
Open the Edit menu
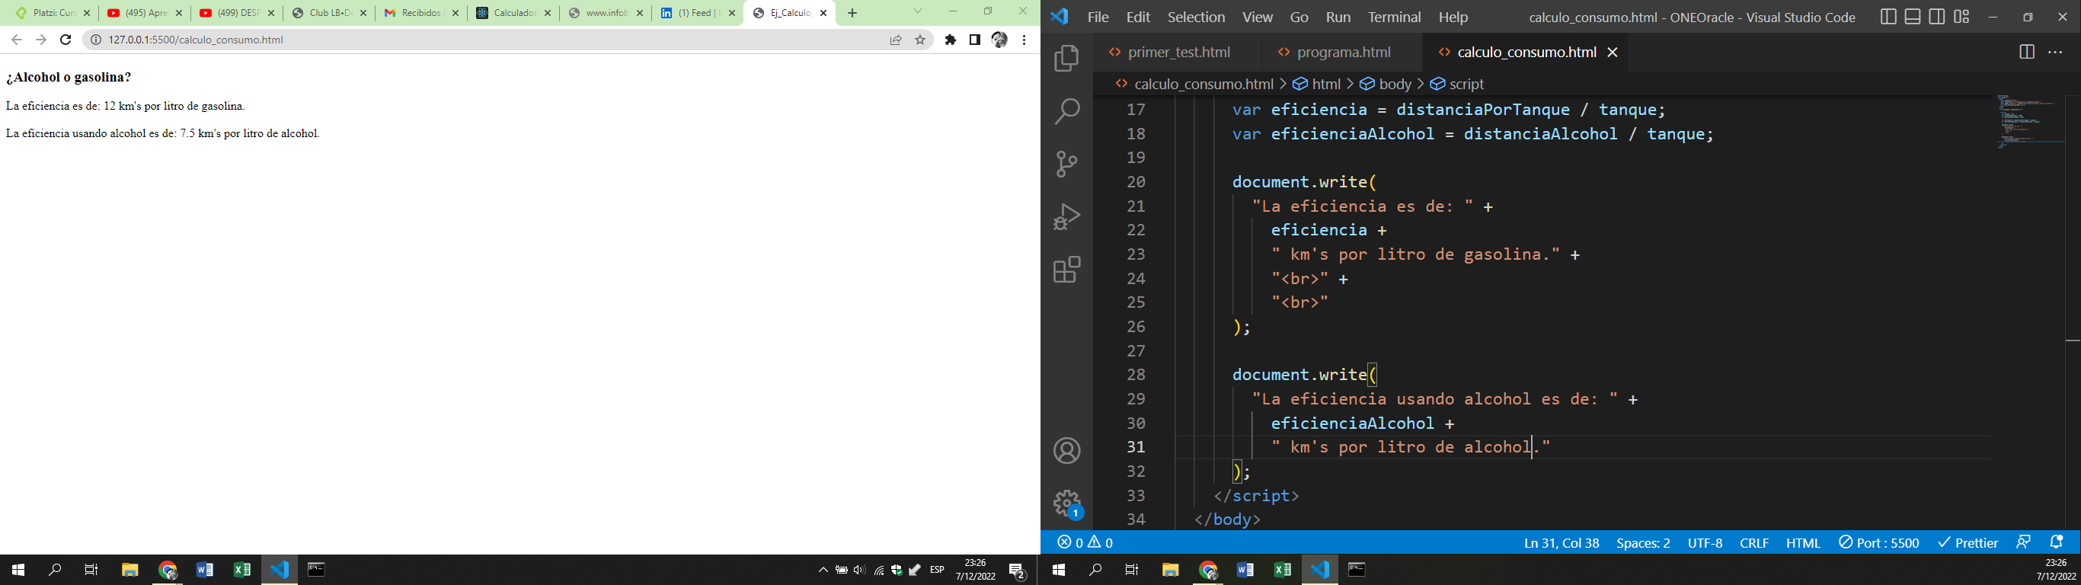coord(1138,17)
